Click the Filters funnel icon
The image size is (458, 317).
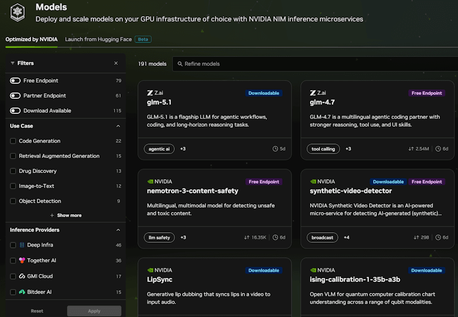click(12, 63)
